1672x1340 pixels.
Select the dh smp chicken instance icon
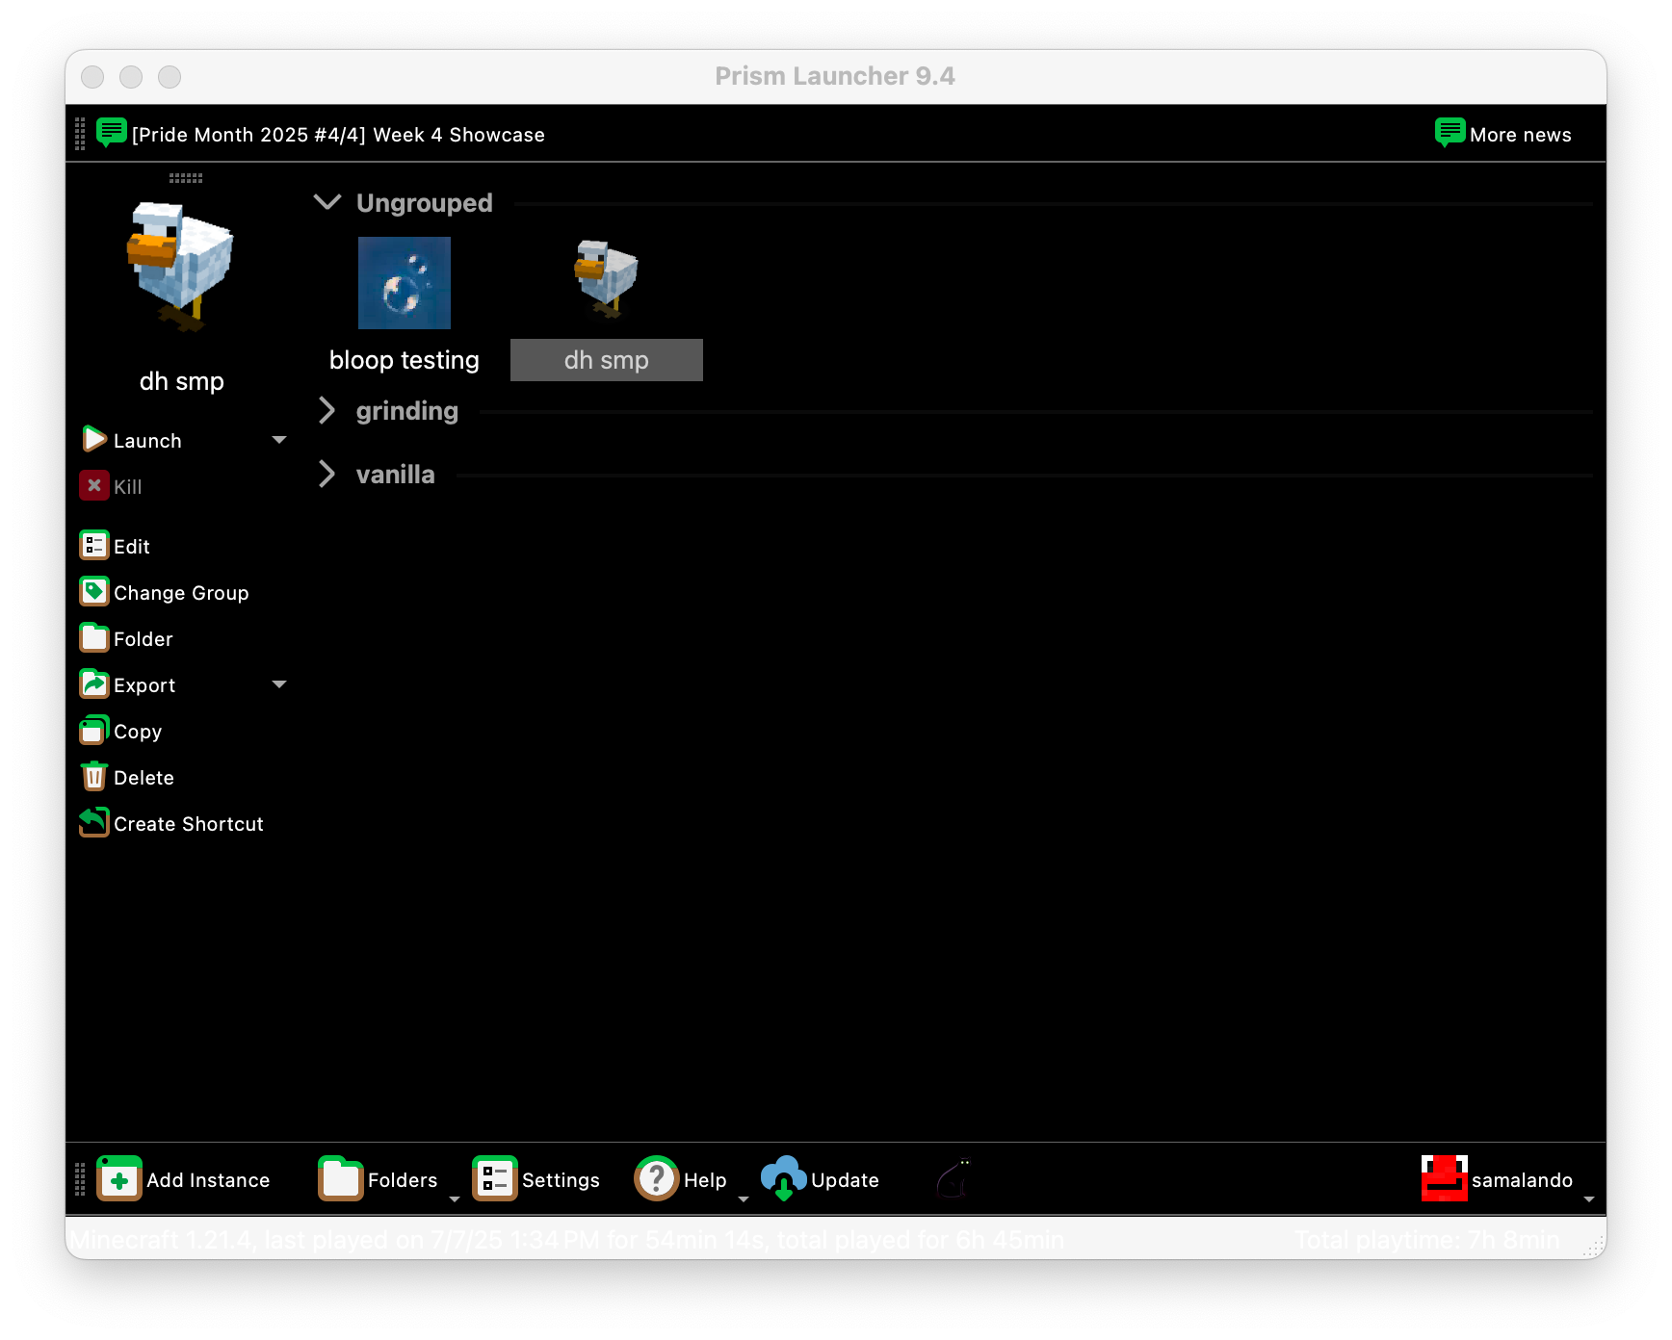(607, 279)
